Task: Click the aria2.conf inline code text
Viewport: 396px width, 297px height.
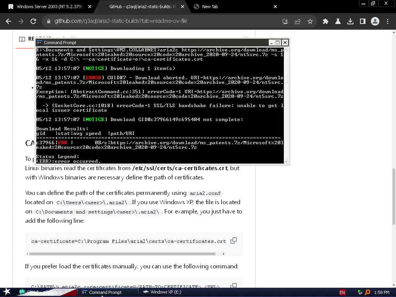Action: tap(205, 193)
